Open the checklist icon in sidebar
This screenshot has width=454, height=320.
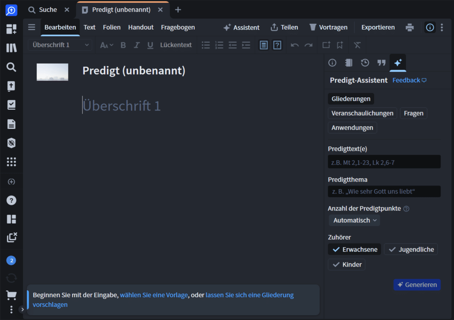pos(11,105)
